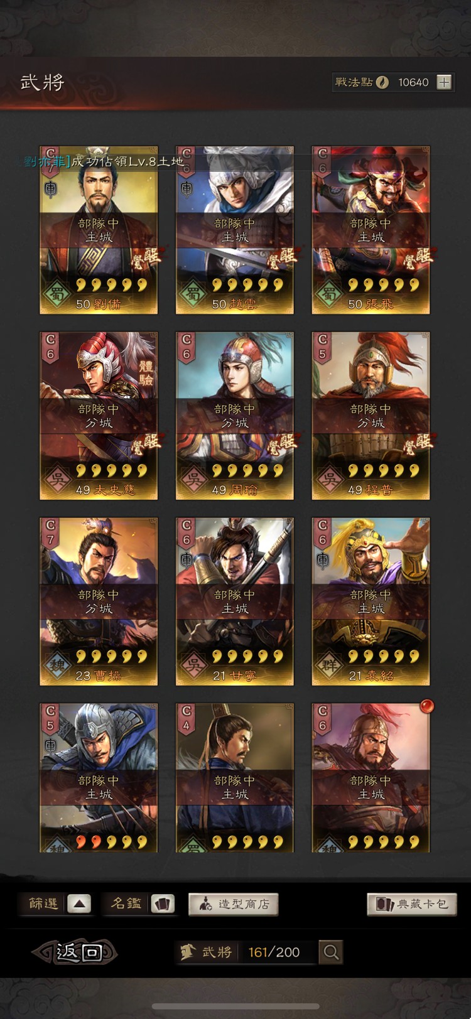Viewport: 471px width, 1019px height.
Task: Click the 武將 161/200 count field
Action: pos(247,952)
